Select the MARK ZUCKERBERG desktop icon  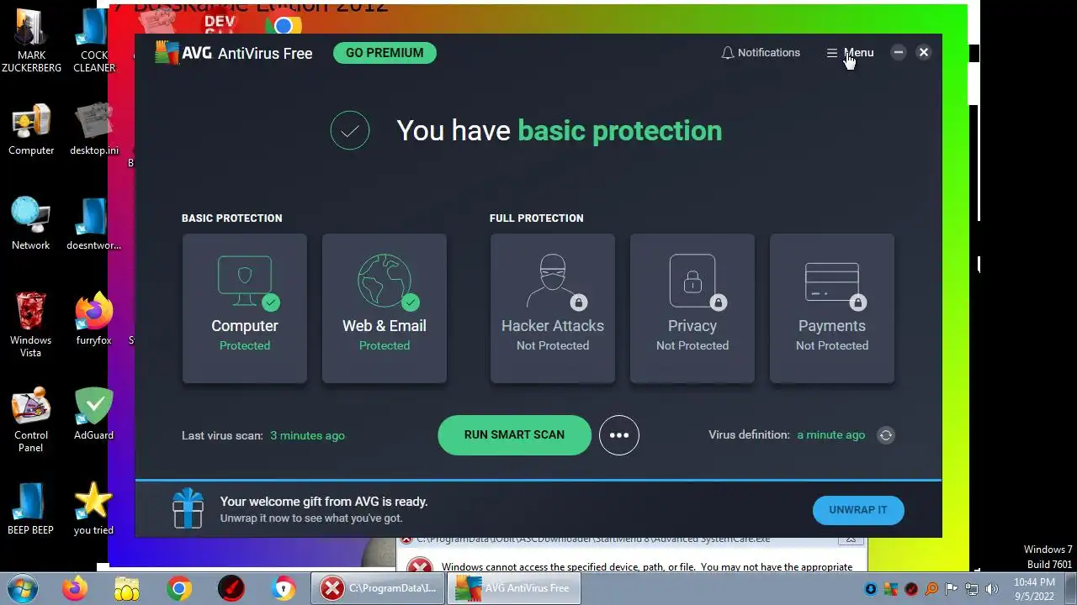pos(31,41)
